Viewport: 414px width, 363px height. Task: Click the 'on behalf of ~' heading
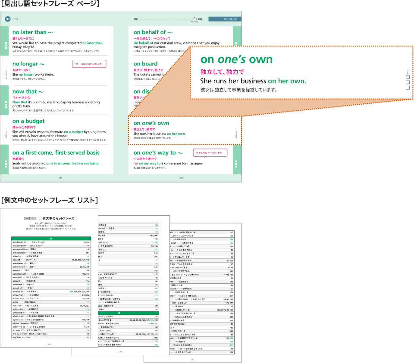click(x=153, y=32)
